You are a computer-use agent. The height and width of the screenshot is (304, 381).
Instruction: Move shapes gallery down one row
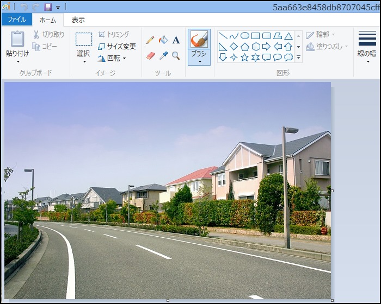click(x=298, y=47)
